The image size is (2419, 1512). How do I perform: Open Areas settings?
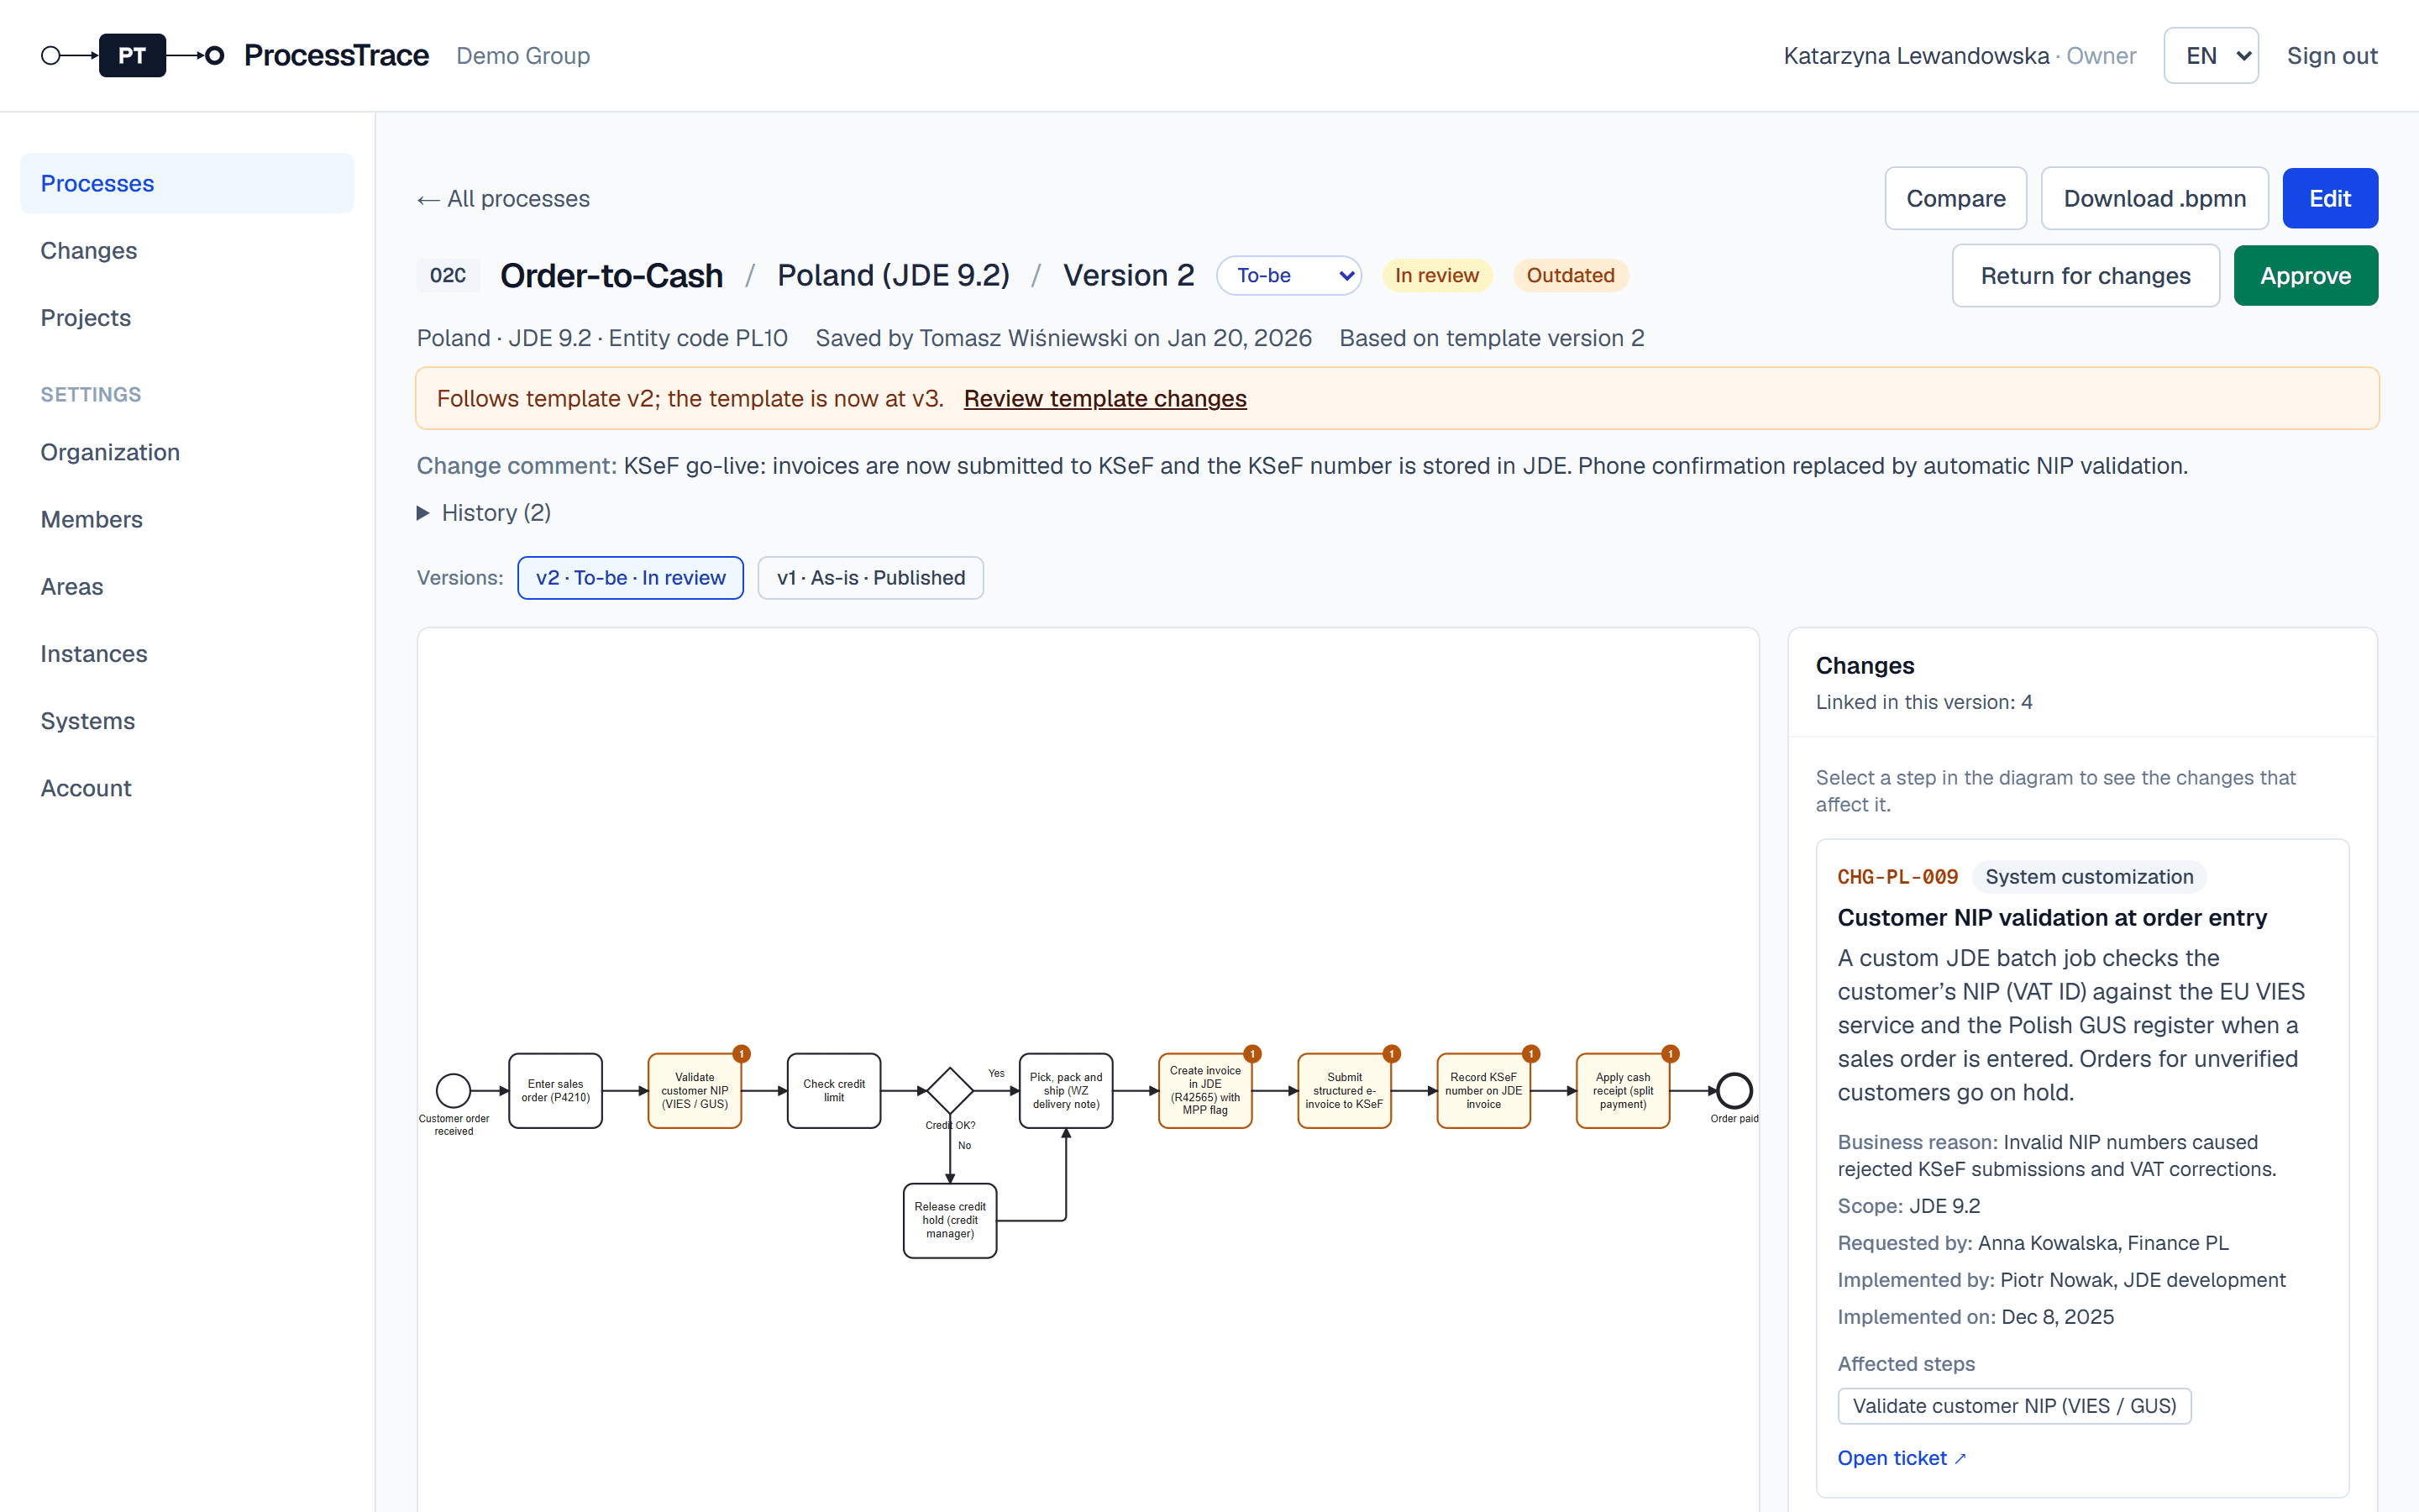pyautogui.click(x=187, y=586)
